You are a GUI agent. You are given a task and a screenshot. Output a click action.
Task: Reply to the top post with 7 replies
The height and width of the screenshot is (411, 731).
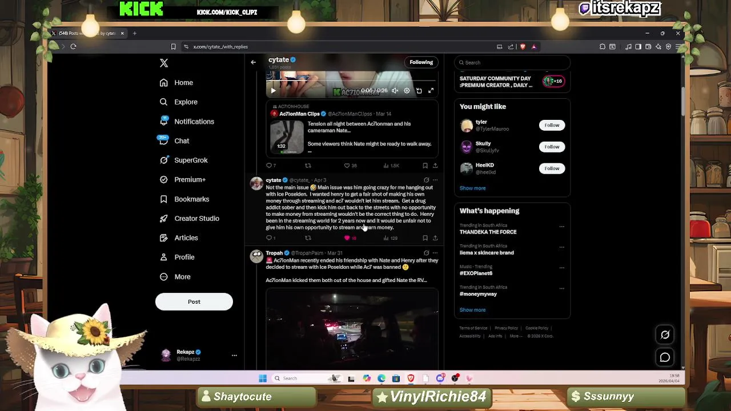point(271,166)
